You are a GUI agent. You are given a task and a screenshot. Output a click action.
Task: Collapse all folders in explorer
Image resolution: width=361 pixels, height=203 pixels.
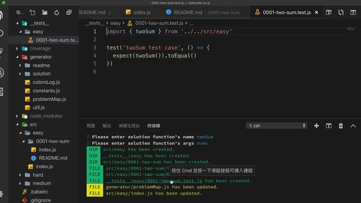[69, 12]
